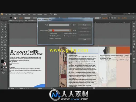Select the Line Segment tool
This screenshot has width=136, height=102.
point(2,32)
